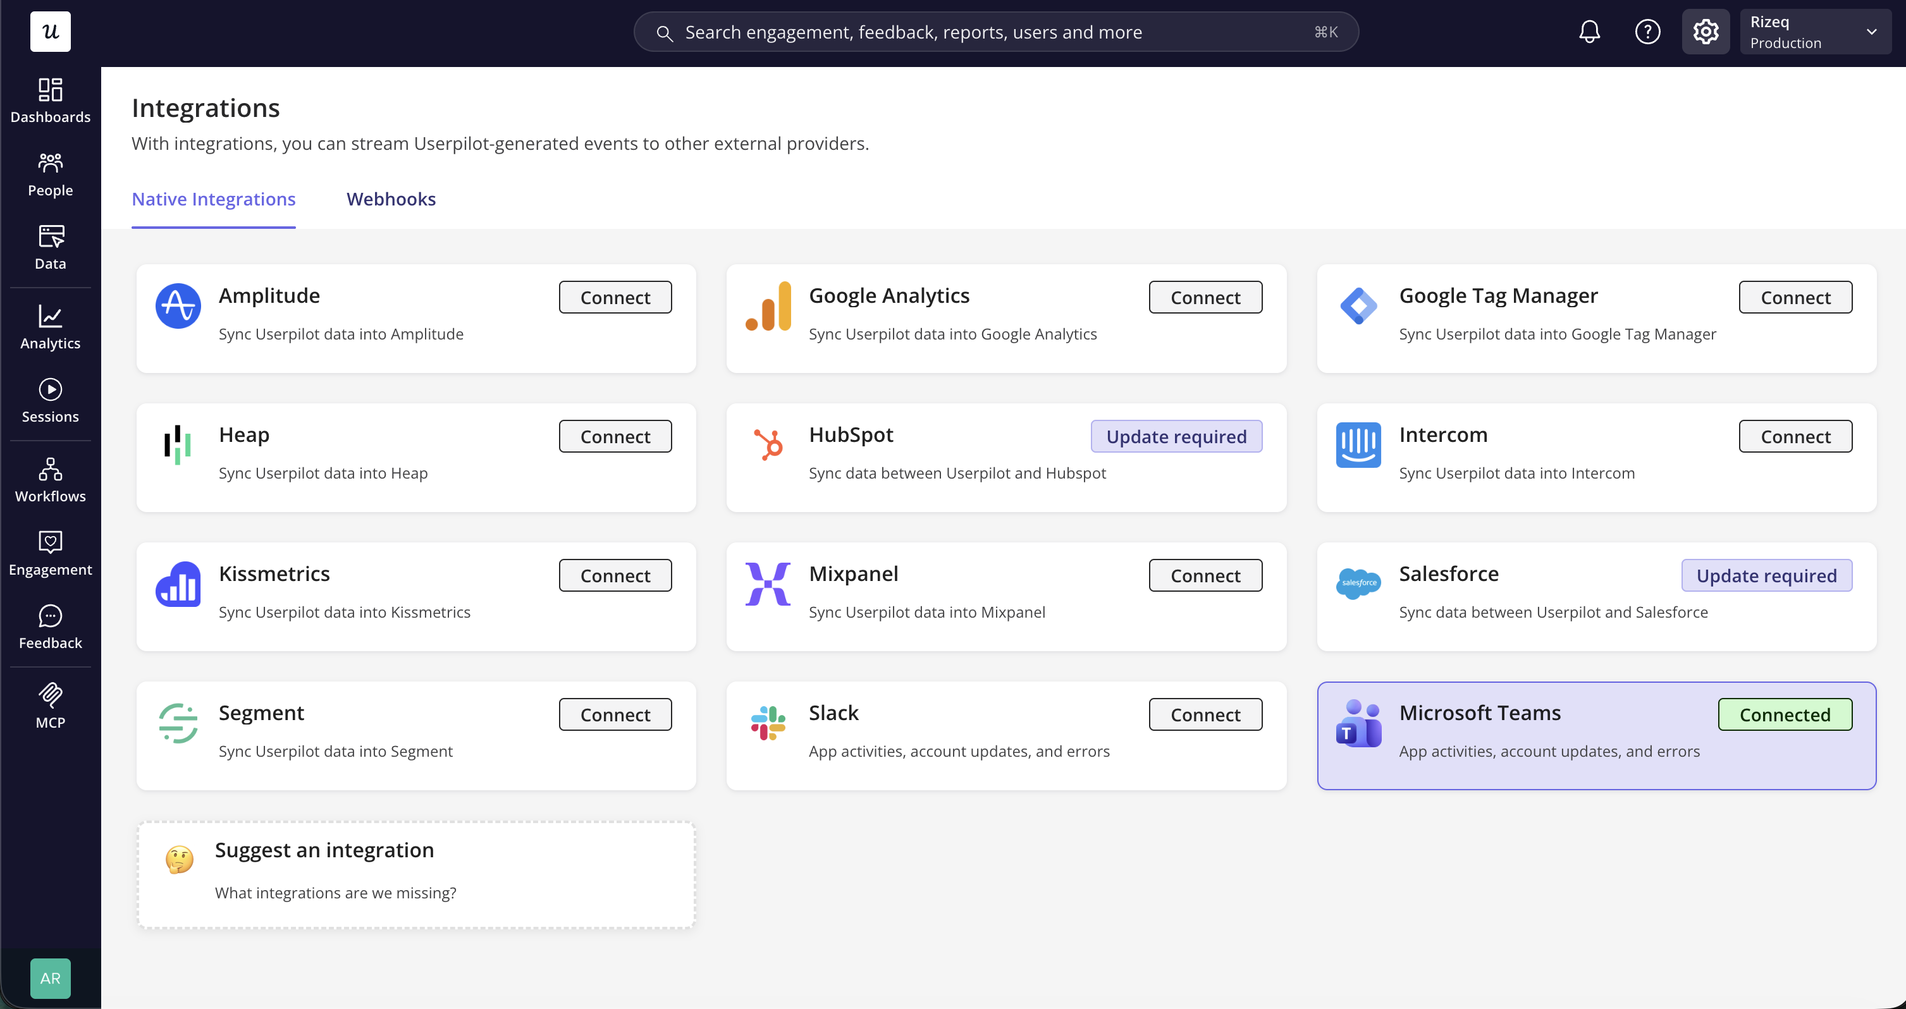The width and height of the screenshot is (1906, 1009).
Task: Open the Sessions sidebar section
Action: [x=51, y=401]
